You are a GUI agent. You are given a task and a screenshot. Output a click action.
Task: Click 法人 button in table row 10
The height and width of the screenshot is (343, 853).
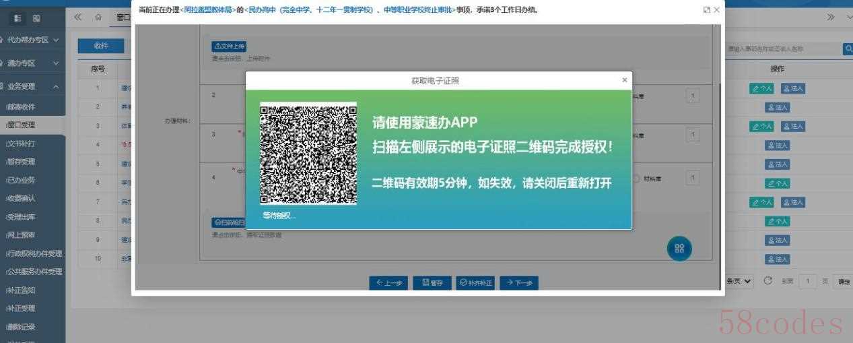tap(778, 259)
